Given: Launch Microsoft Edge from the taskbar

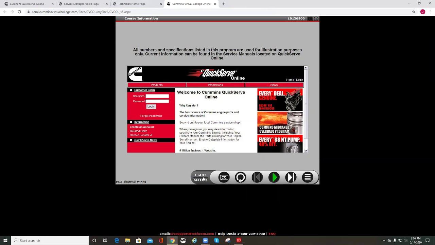Looking at the screenshot, I should click(x=117, y=241).
